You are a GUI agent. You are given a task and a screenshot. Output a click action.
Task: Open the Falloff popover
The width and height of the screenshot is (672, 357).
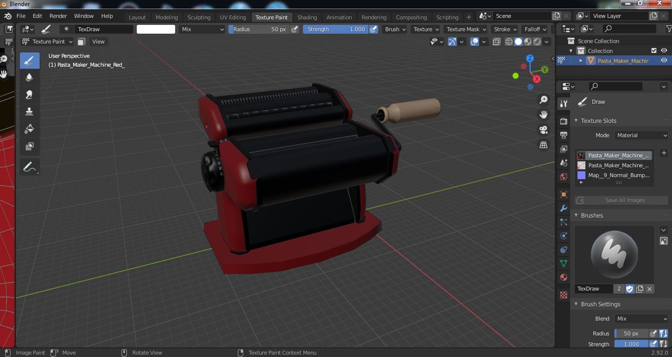coord(535,29)
